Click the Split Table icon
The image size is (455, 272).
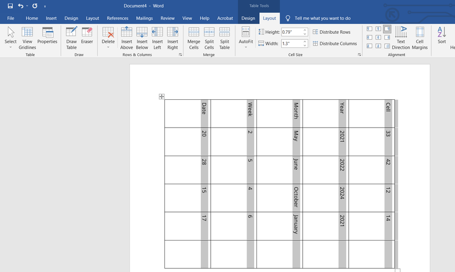coord(224,38)
